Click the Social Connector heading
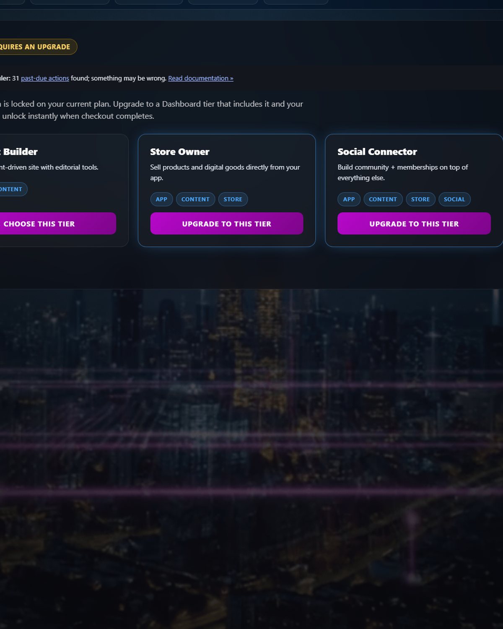The height and width of the screenshot is (629, 503). (377, 152)
